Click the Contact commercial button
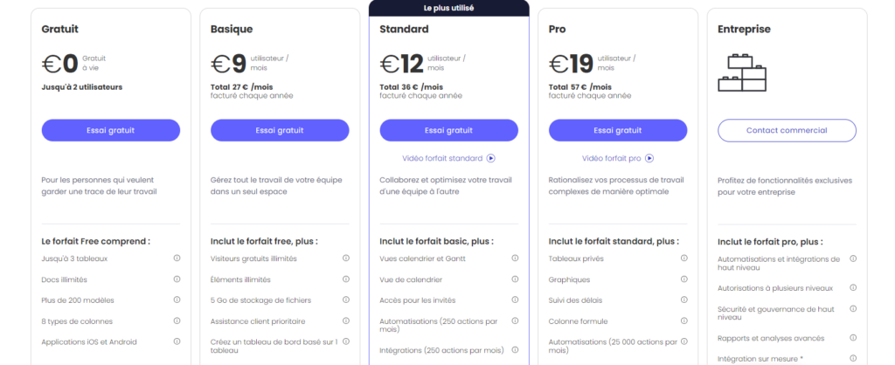 [x=787, y=130]
